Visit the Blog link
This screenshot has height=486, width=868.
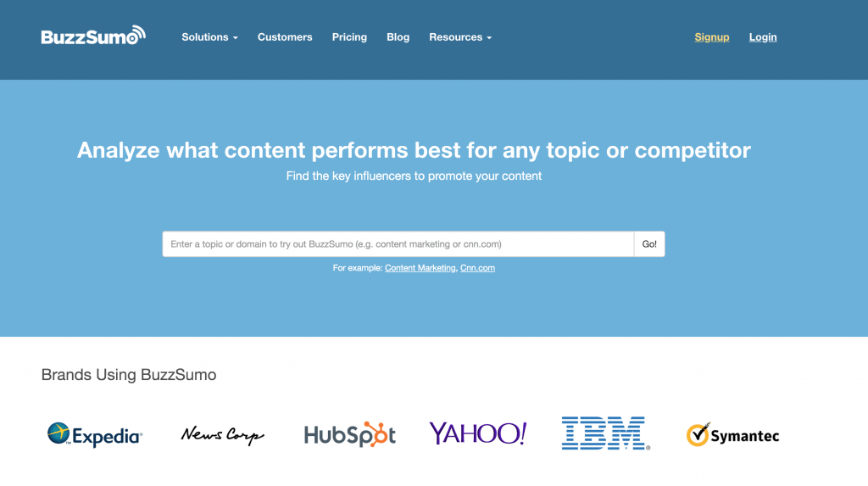point(398,37)
